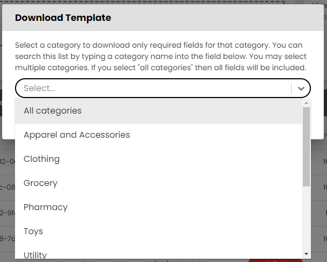Click the background row beginning "2-9f"
This screenshot has height=262, width=327.
point(7,212)
